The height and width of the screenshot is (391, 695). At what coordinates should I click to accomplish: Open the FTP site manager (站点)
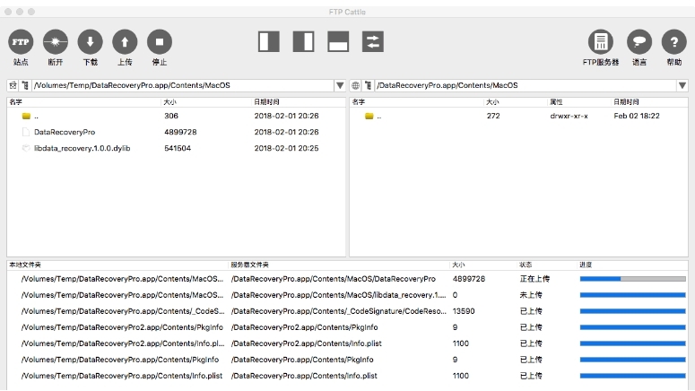coord(21,41)
